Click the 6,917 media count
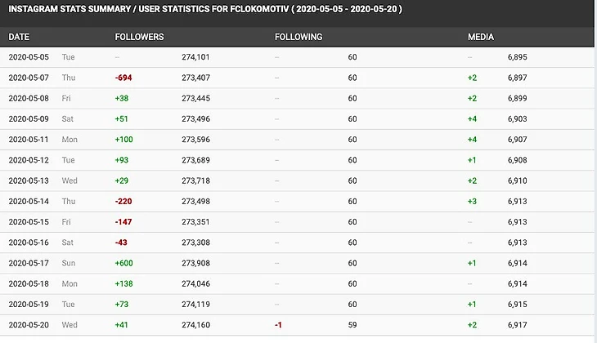Viewport: 597px width, 343px height. [x=519, y=325]
